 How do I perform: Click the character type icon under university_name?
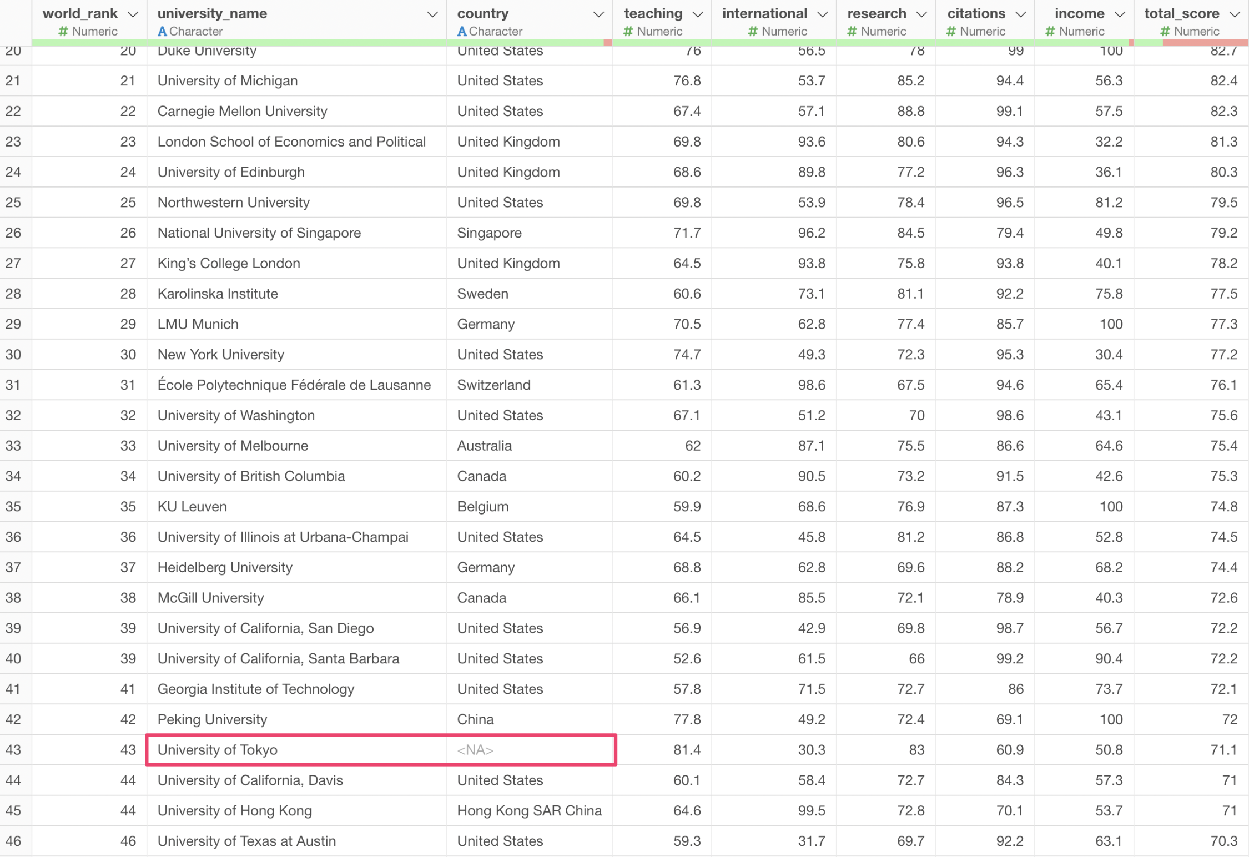(162, 32)
